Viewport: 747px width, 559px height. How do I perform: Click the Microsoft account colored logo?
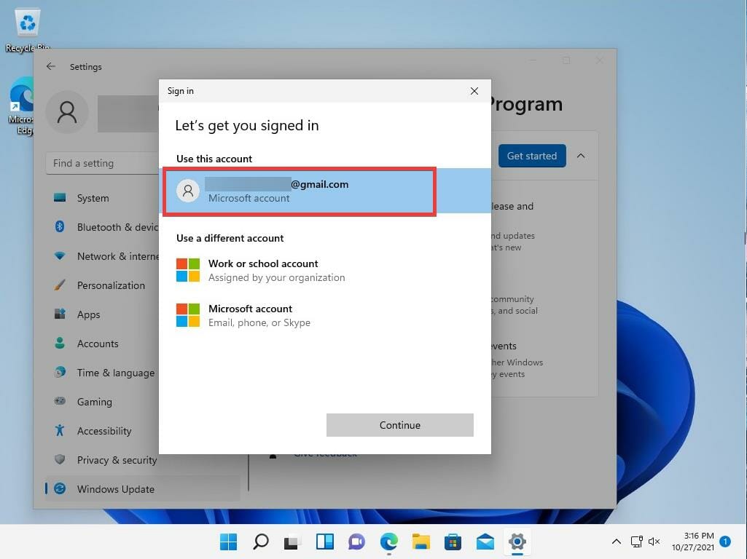[188, 315]
